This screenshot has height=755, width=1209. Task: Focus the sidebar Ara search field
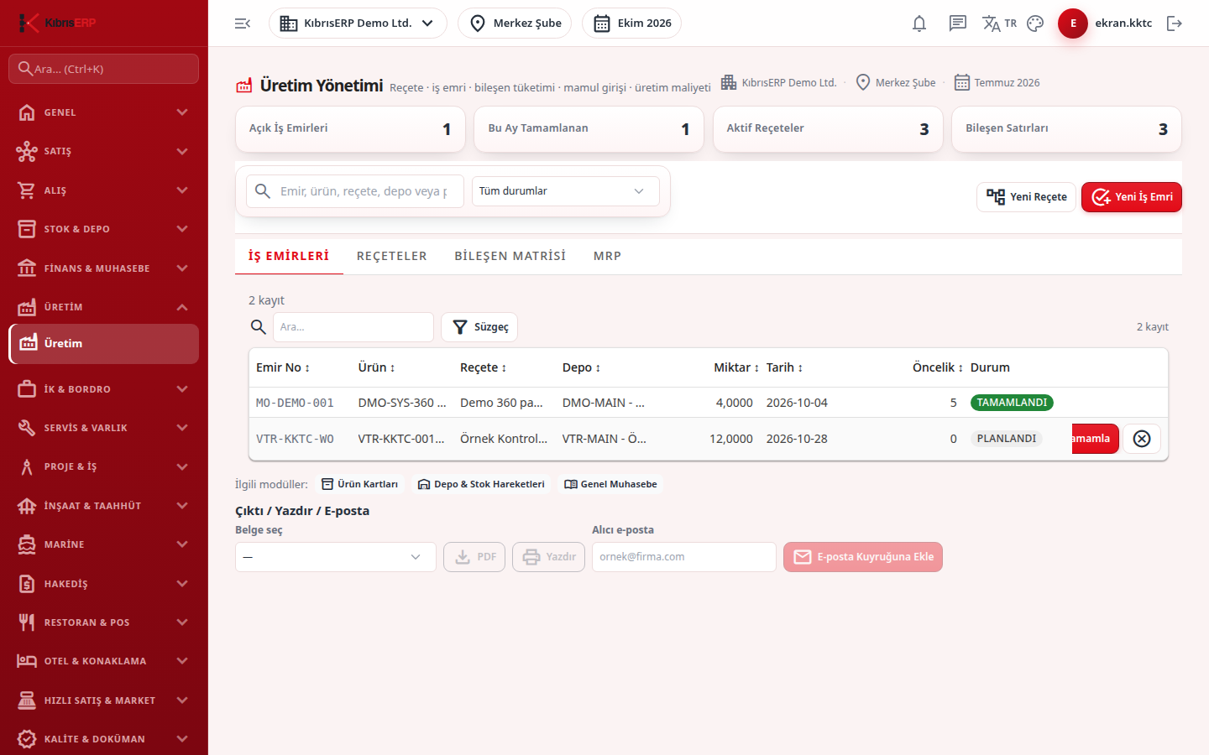click(x=104, y=69)
